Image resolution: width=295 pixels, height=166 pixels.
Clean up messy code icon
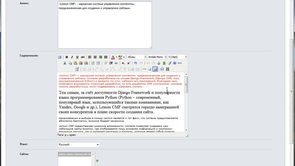tap(170, 63)
